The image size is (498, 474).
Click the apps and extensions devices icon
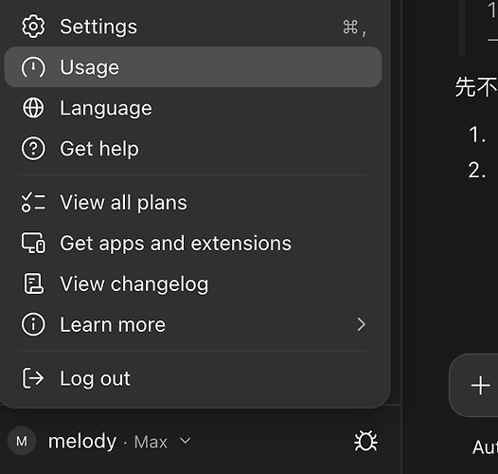tap(33, 243)
